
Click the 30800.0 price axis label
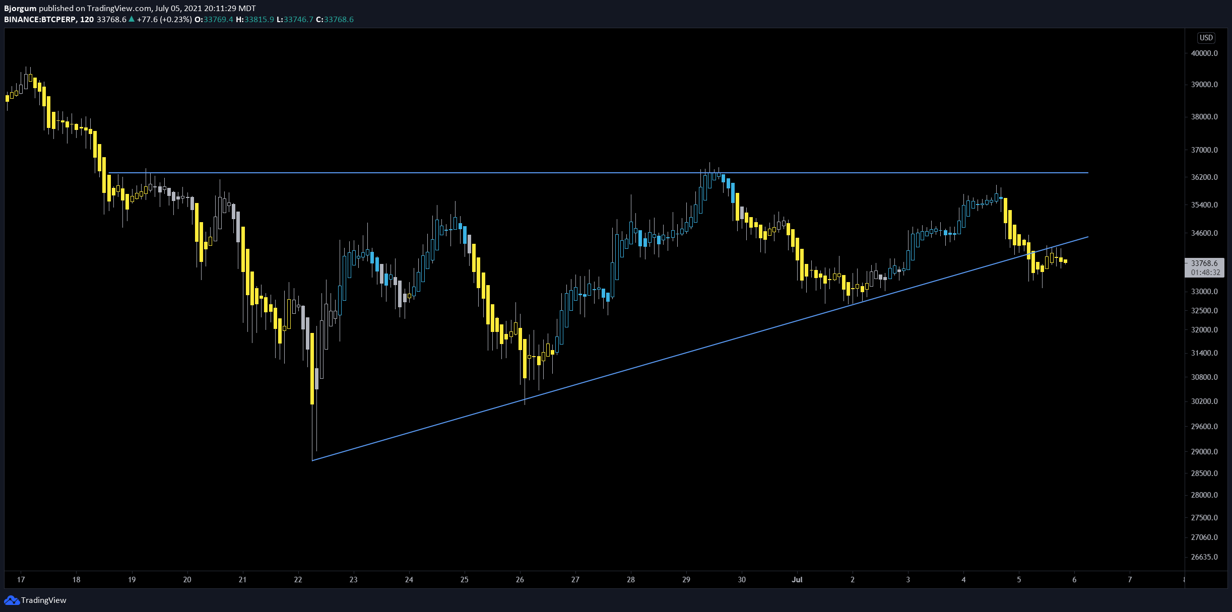1204,377
